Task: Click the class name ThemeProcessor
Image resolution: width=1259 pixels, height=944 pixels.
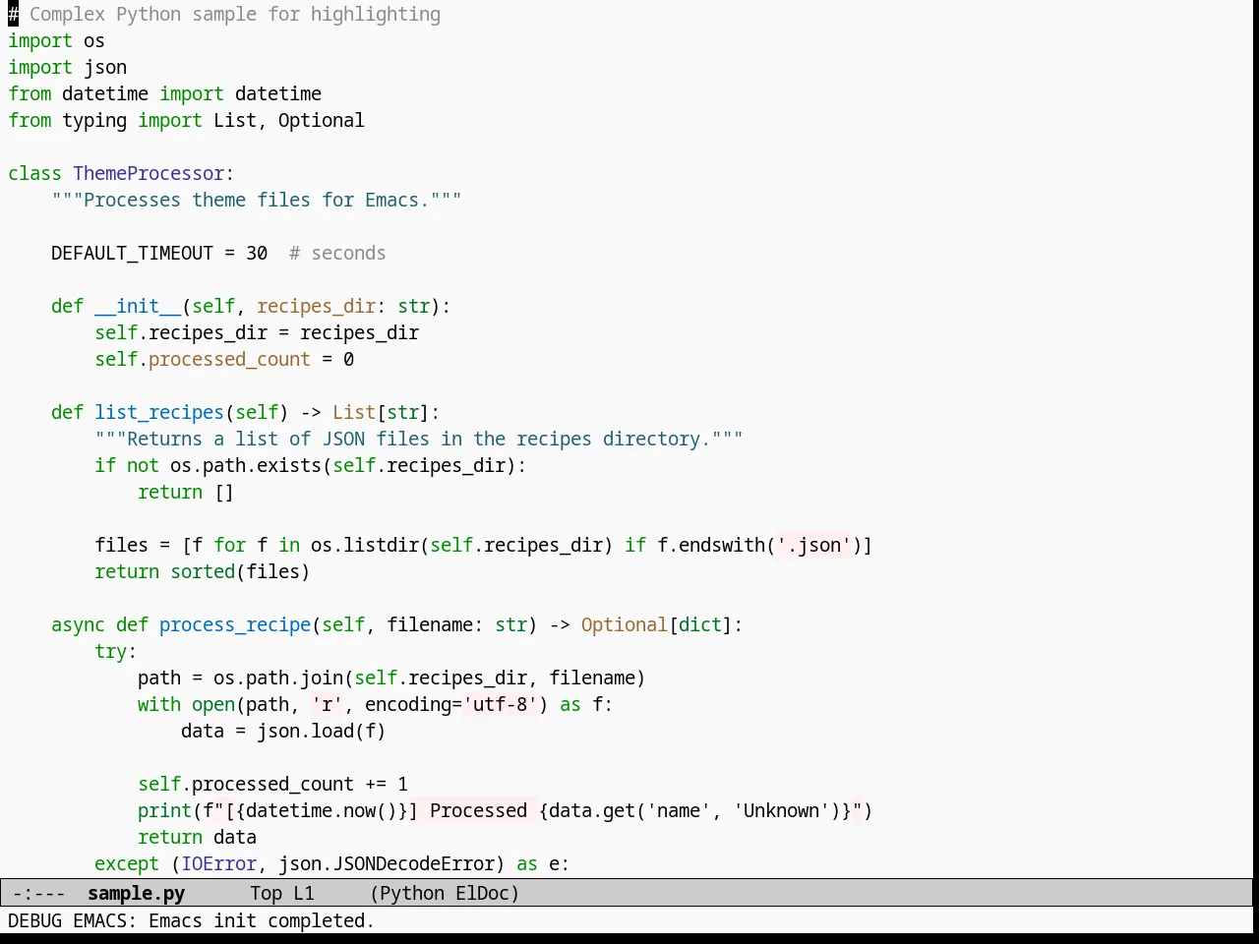Action: click(149, 173)
